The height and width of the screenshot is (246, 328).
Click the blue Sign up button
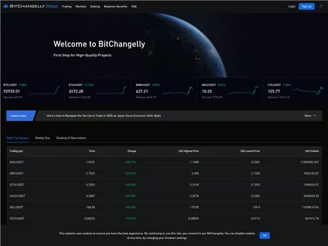306,7
